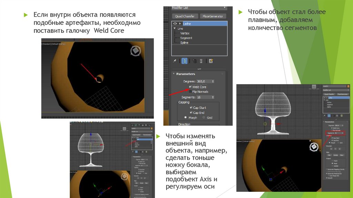
Task: Collapse the Line tree arrow in large panel
Action: click(174, 28)
